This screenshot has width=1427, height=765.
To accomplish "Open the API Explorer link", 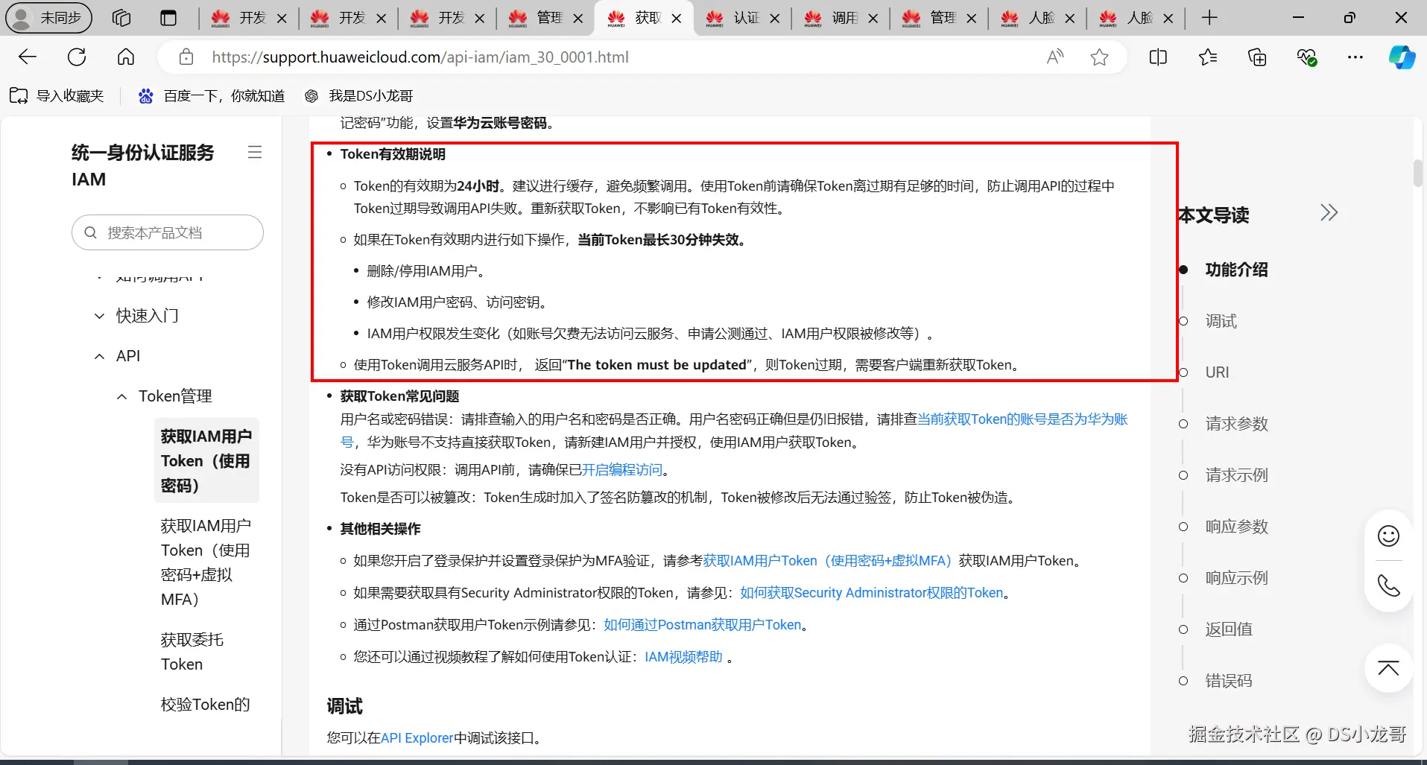I will [417, 738].
